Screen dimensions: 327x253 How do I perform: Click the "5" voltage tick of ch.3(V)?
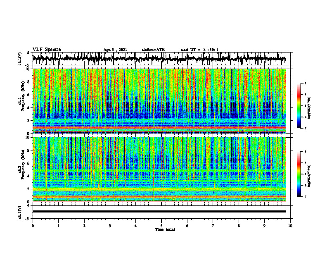[x=28, y=206]
